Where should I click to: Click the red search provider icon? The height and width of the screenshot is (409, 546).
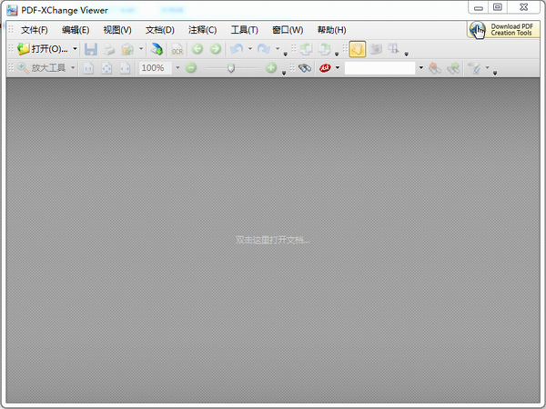pyautogui.click(x=325, y=68)
